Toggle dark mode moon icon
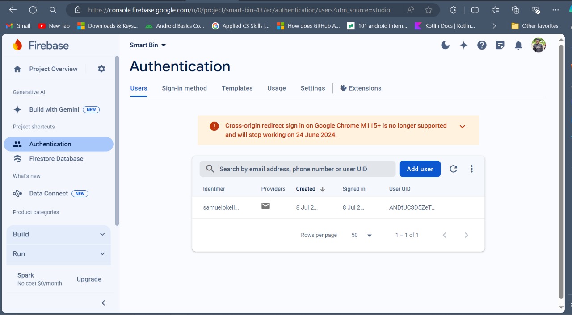Viewport: 572px width, 315px height. point(445,45)
